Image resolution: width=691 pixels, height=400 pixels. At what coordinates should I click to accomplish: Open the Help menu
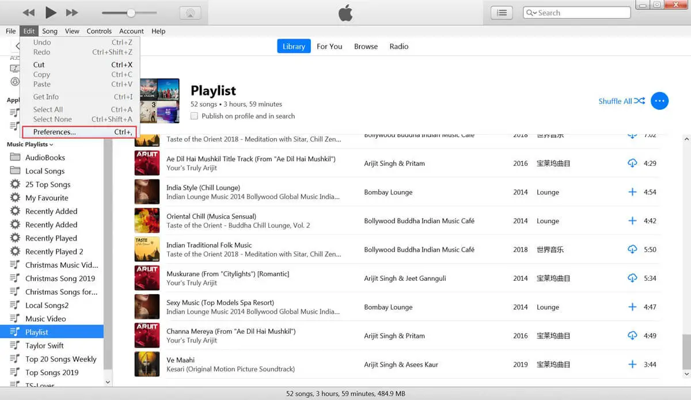click(x=158, y=31)
